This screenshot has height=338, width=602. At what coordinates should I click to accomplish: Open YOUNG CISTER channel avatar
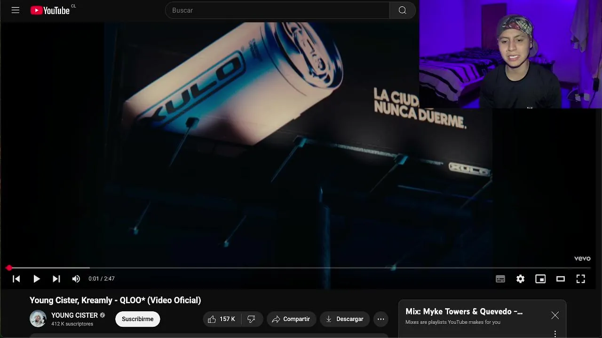(x=38, y=319)
